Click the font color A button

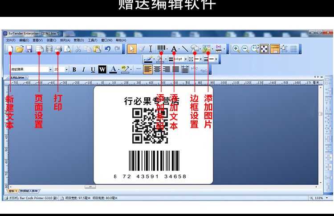tap(113, 69)
